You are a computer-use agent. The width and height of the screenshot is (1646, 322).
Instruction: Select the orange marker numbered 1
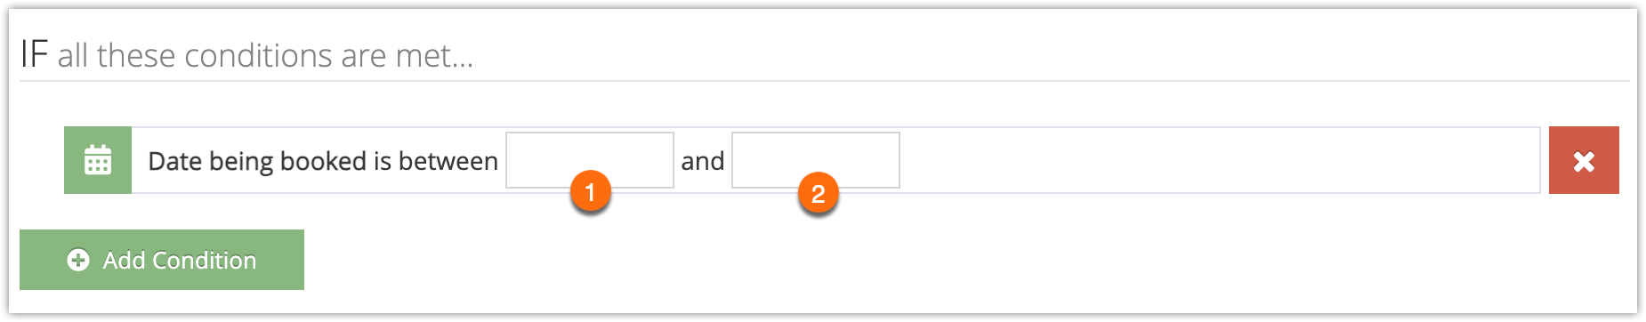point(590,192)
